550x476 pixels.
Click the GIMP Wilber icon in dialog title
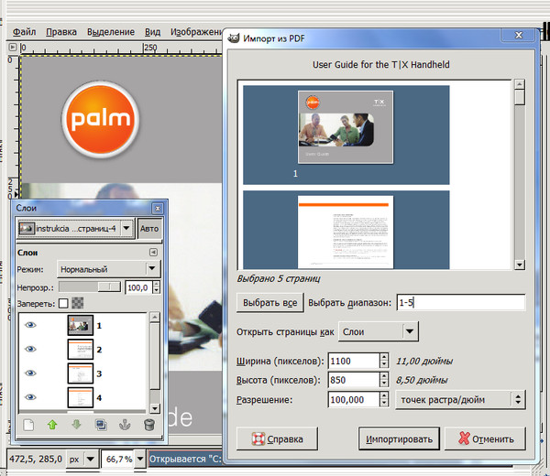click(x=234, y=38)
